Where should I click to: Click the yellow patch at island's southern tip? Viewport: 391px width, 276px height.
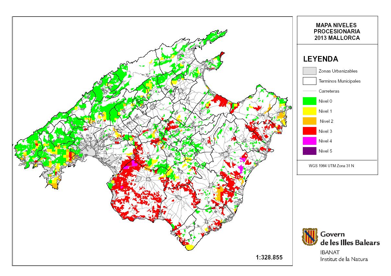click(x=190, y=247)
